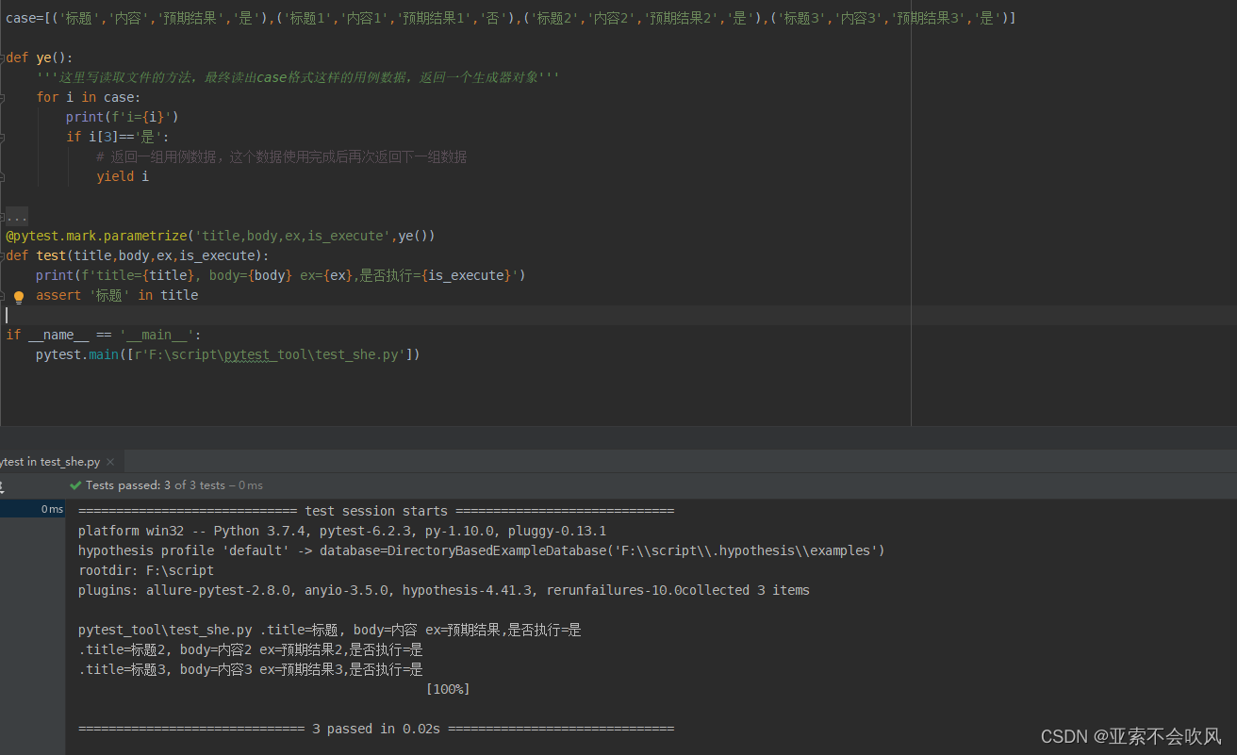Click the '.title=标题2, body=内容2' output line

click(251, 649)
